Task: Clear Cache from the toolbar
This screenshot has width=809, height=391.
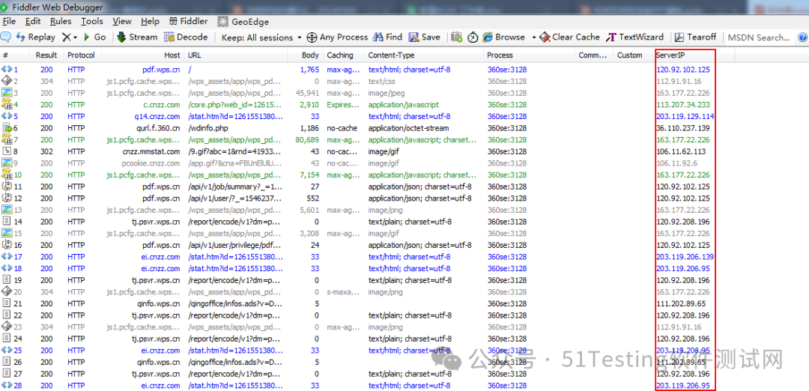Action: [x=569, y=37]
